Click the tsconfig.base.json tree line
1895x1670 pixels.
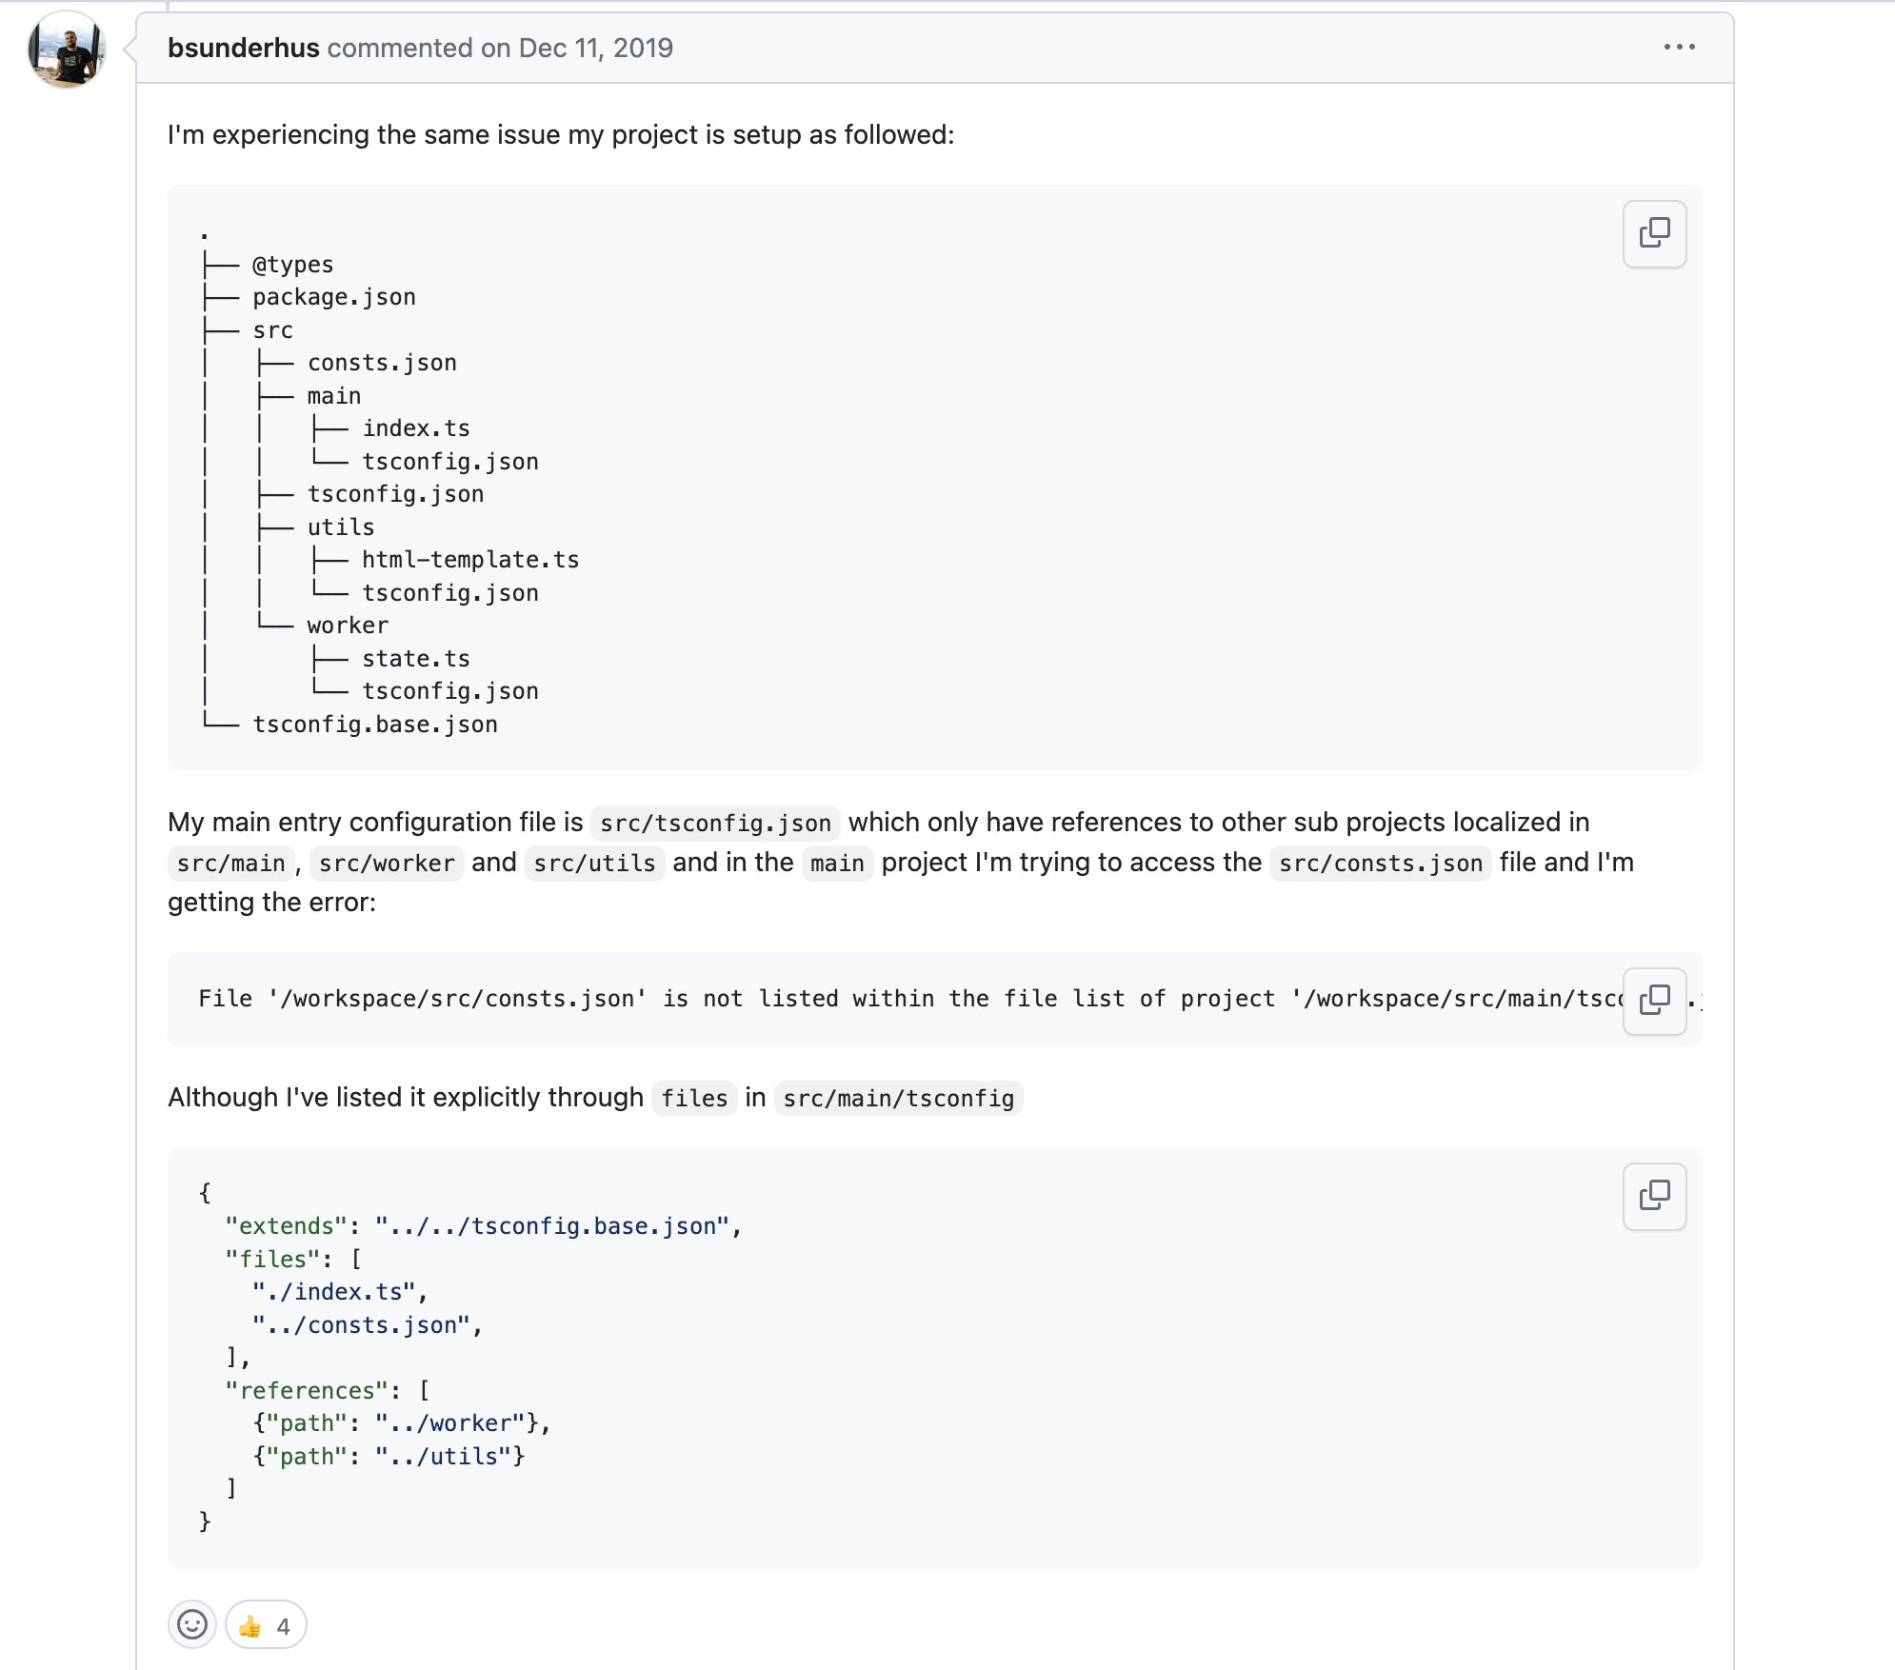tap(374, 725)
